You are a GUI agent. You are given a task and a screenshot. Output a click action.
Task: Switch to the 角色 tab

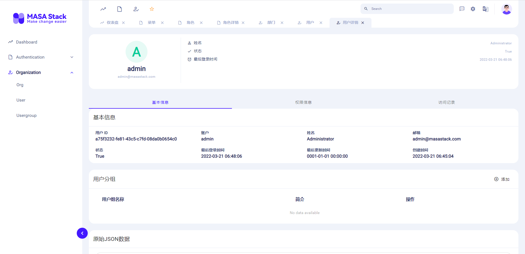[x=191, y=22]
